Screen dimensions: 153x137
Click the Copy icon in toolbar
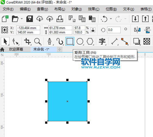point(82,19)
